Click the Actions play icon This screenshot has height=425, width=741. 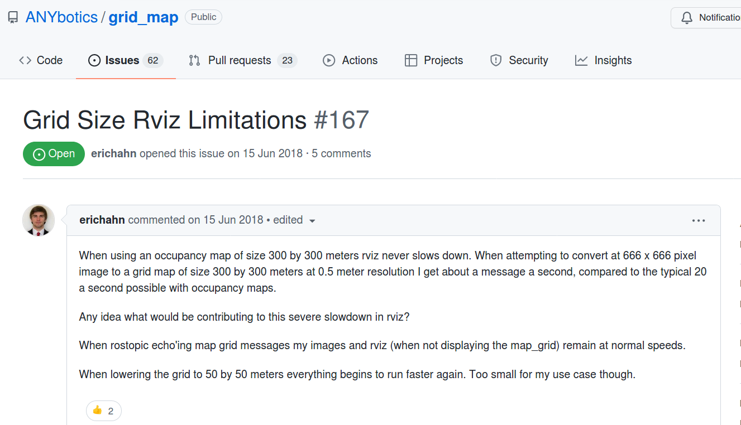[329, 60]
